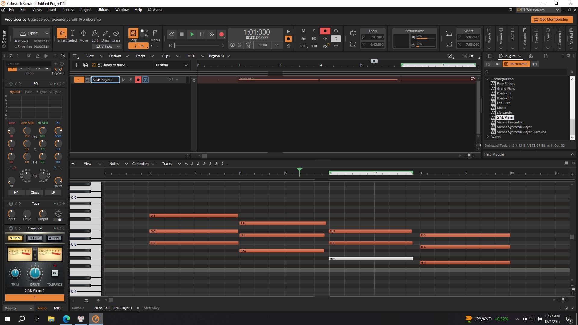Toggle the Loop on/off icon
578x325 pixels.
tap(353, 33)
